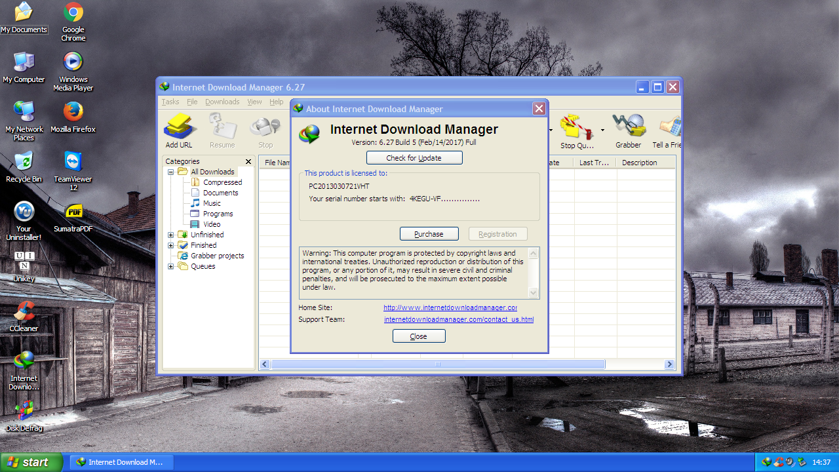Click the Purchase button
Image resolution: width=839 pixels, height=472 pixels.
pyautogui.click(x=429, y=234)
